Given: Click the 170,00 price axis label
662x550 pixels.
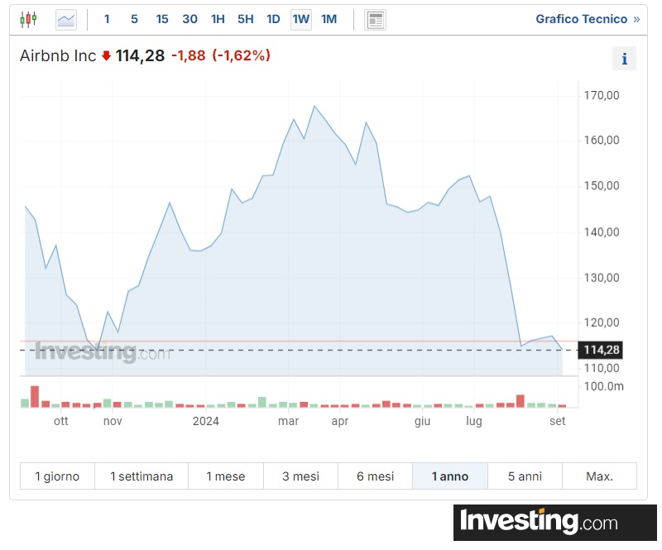Looking at the screenshot, I should tap(602, 95).
